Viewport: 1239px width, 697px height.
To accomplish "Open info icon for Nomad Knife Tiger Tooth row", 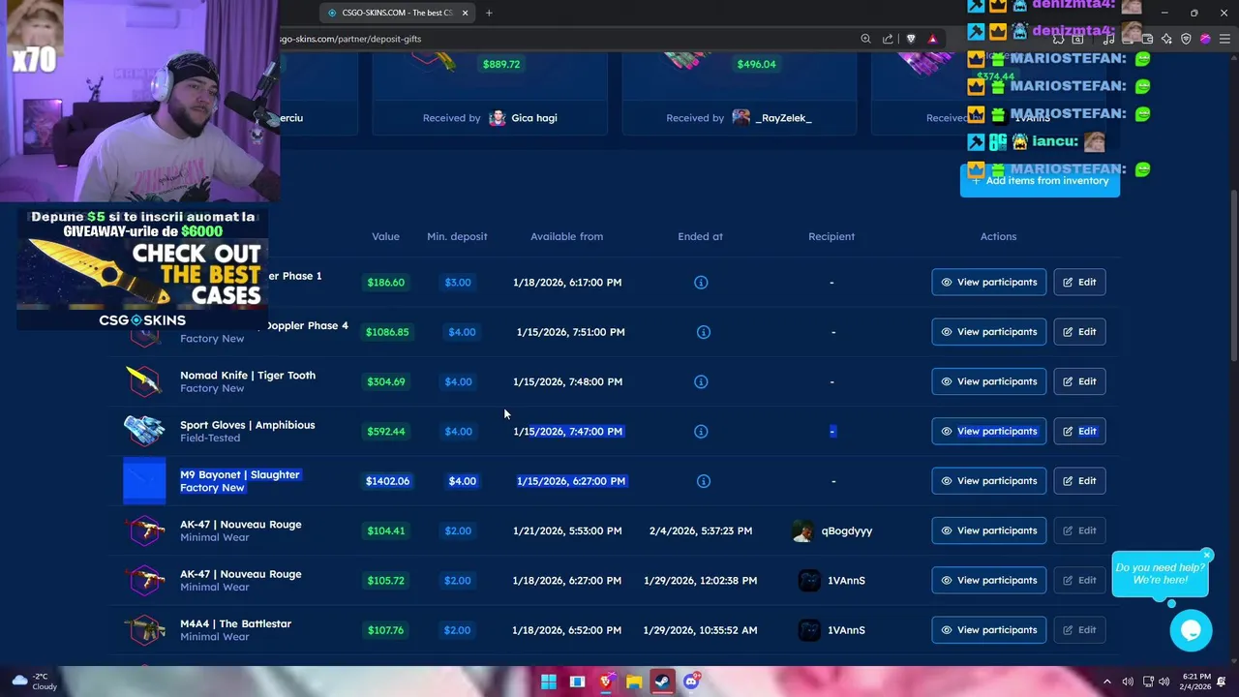I will coord(701,381).
